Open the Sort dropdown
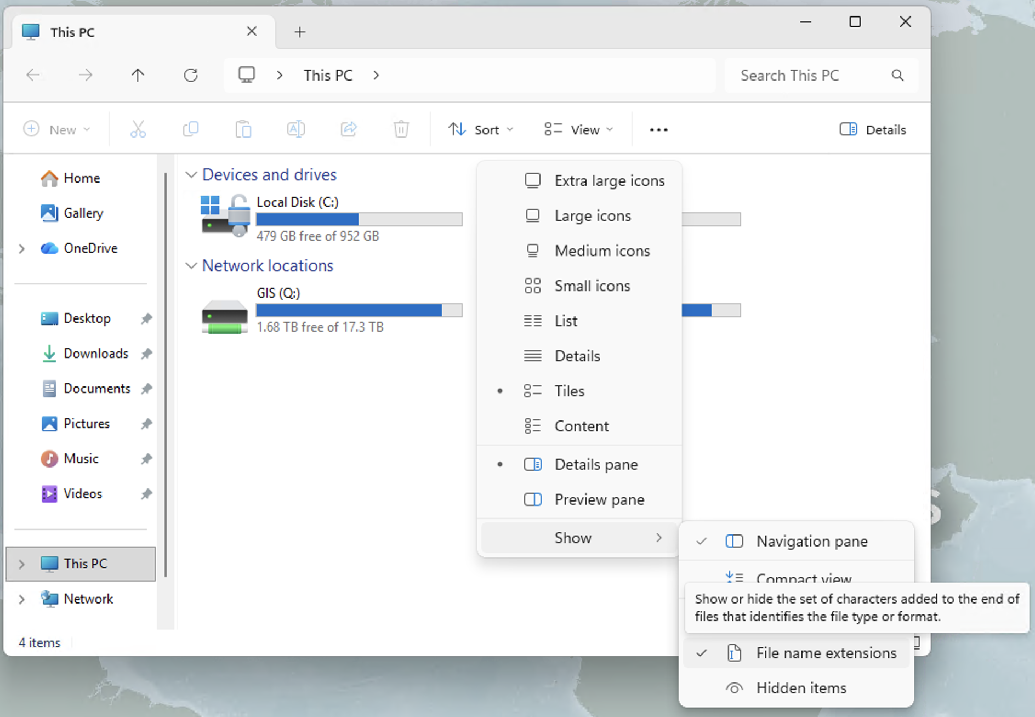This screenshot has width=1035, height=717. click(x=481, y=130)
